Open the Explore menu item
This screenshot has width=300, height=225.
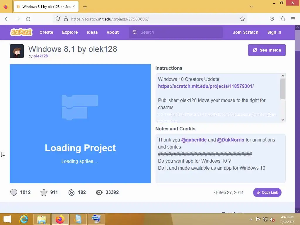click(x=70, y=32)
